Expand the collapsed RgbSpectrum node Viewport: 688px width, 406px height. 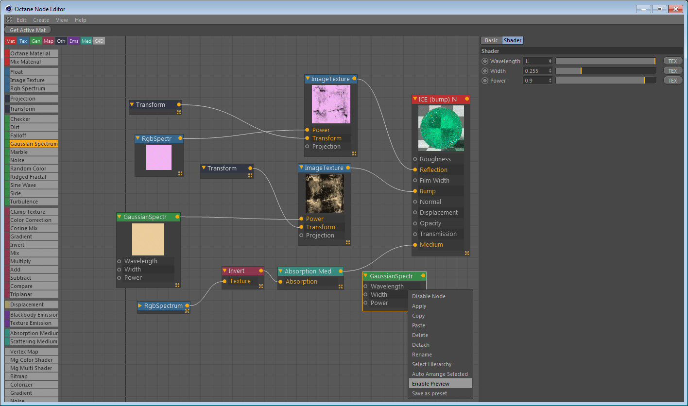140,306
